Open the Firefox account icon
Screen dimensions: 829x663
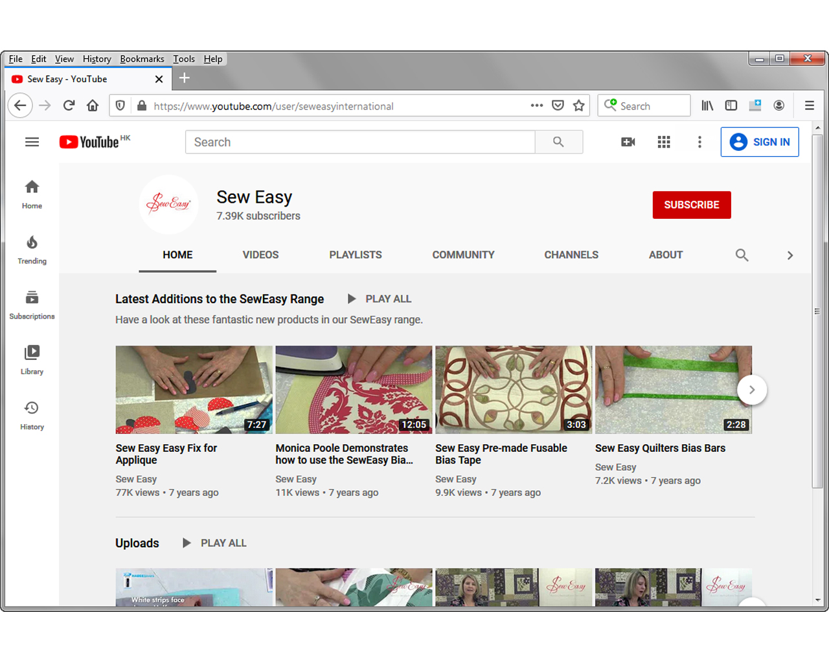[x=779, y=106]
